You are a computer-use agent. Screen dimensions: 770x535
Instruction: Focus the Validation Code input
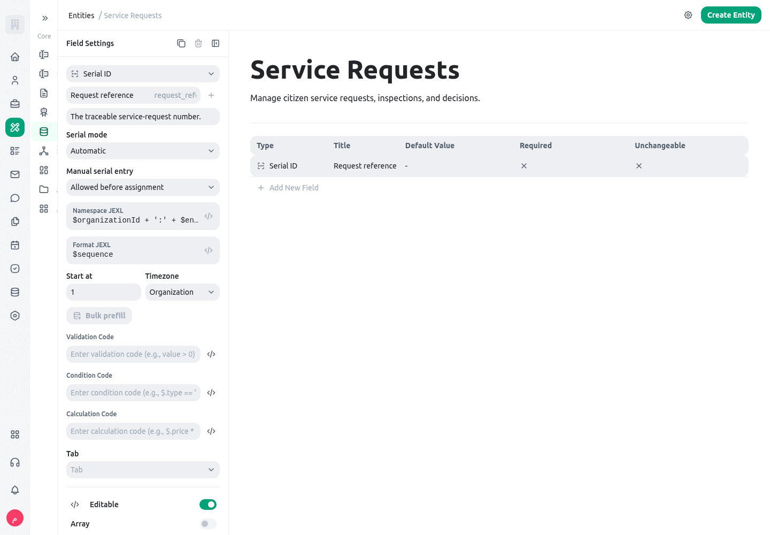point(133,354)
